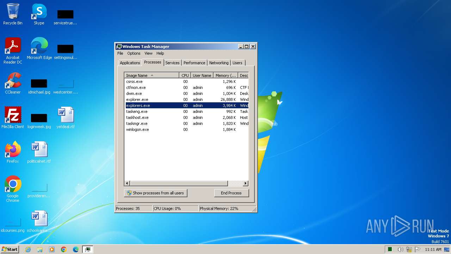Sort by the User Name column header
The height and width of the screenshot is (254, 451).
202,75
